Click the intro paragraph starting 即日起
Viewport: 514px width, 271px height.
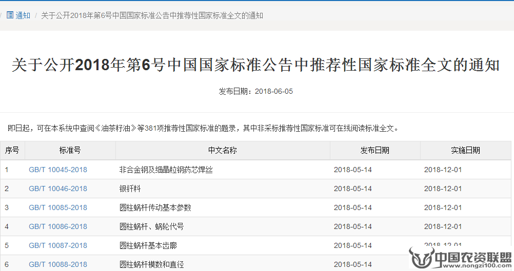pyautogui.click(x=203, y=128)
